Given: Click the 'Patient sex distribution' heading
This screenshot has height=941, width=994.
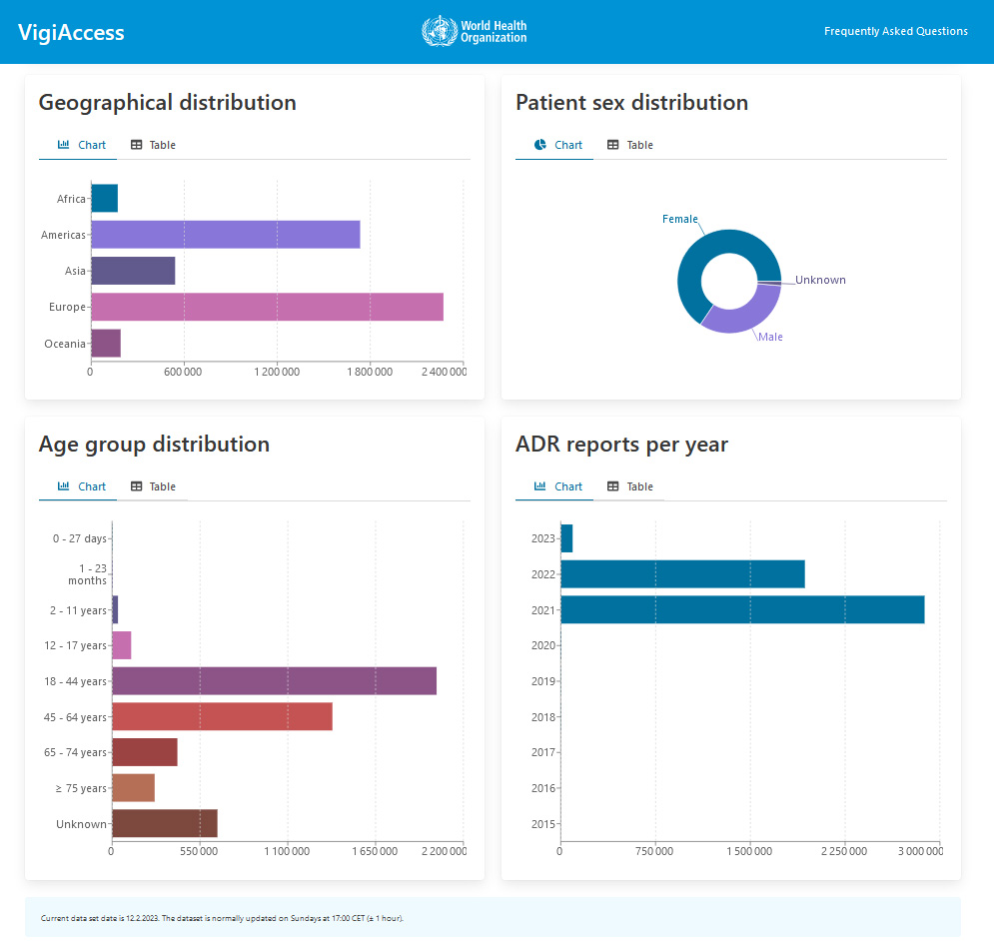Looking at the screenshot, I should pyautogui.click(x=632, y=103).
